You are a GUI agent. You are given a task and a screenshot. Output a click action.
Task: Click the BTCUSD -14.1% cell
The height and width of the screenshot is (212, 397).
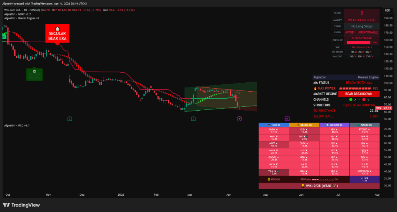pyautogui.click(x=364, y=131)
